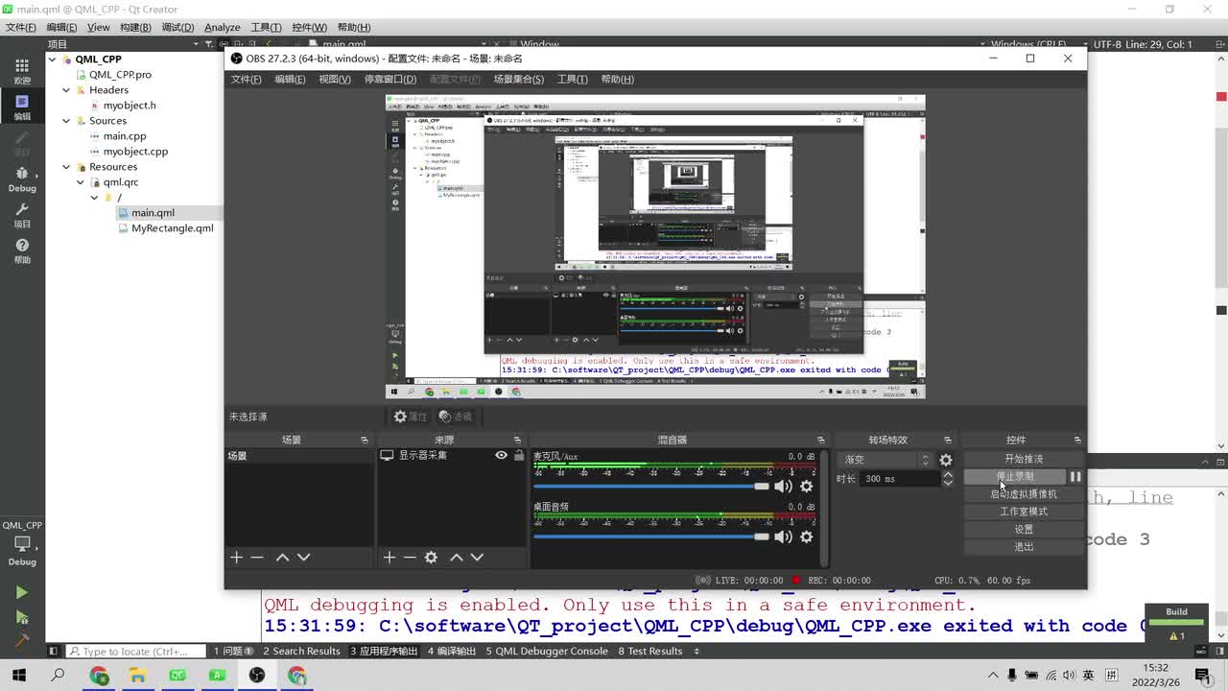Screen dimensions: 1228x691
Task: Open the 场景集合(S) menu in OBS
Action: 518,79
